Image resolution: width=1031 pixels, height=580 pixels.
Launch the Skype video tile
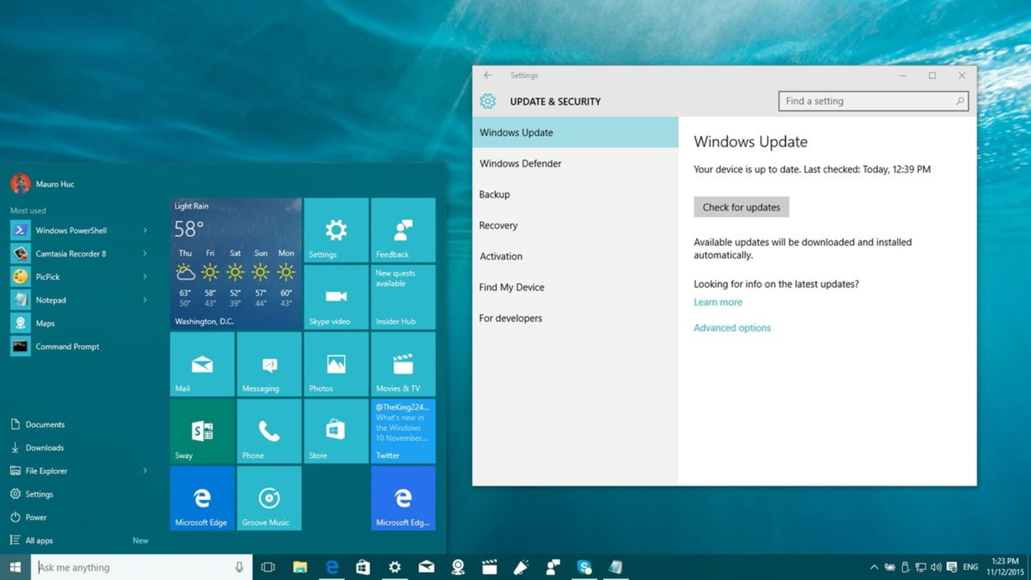tap(336, 297)
